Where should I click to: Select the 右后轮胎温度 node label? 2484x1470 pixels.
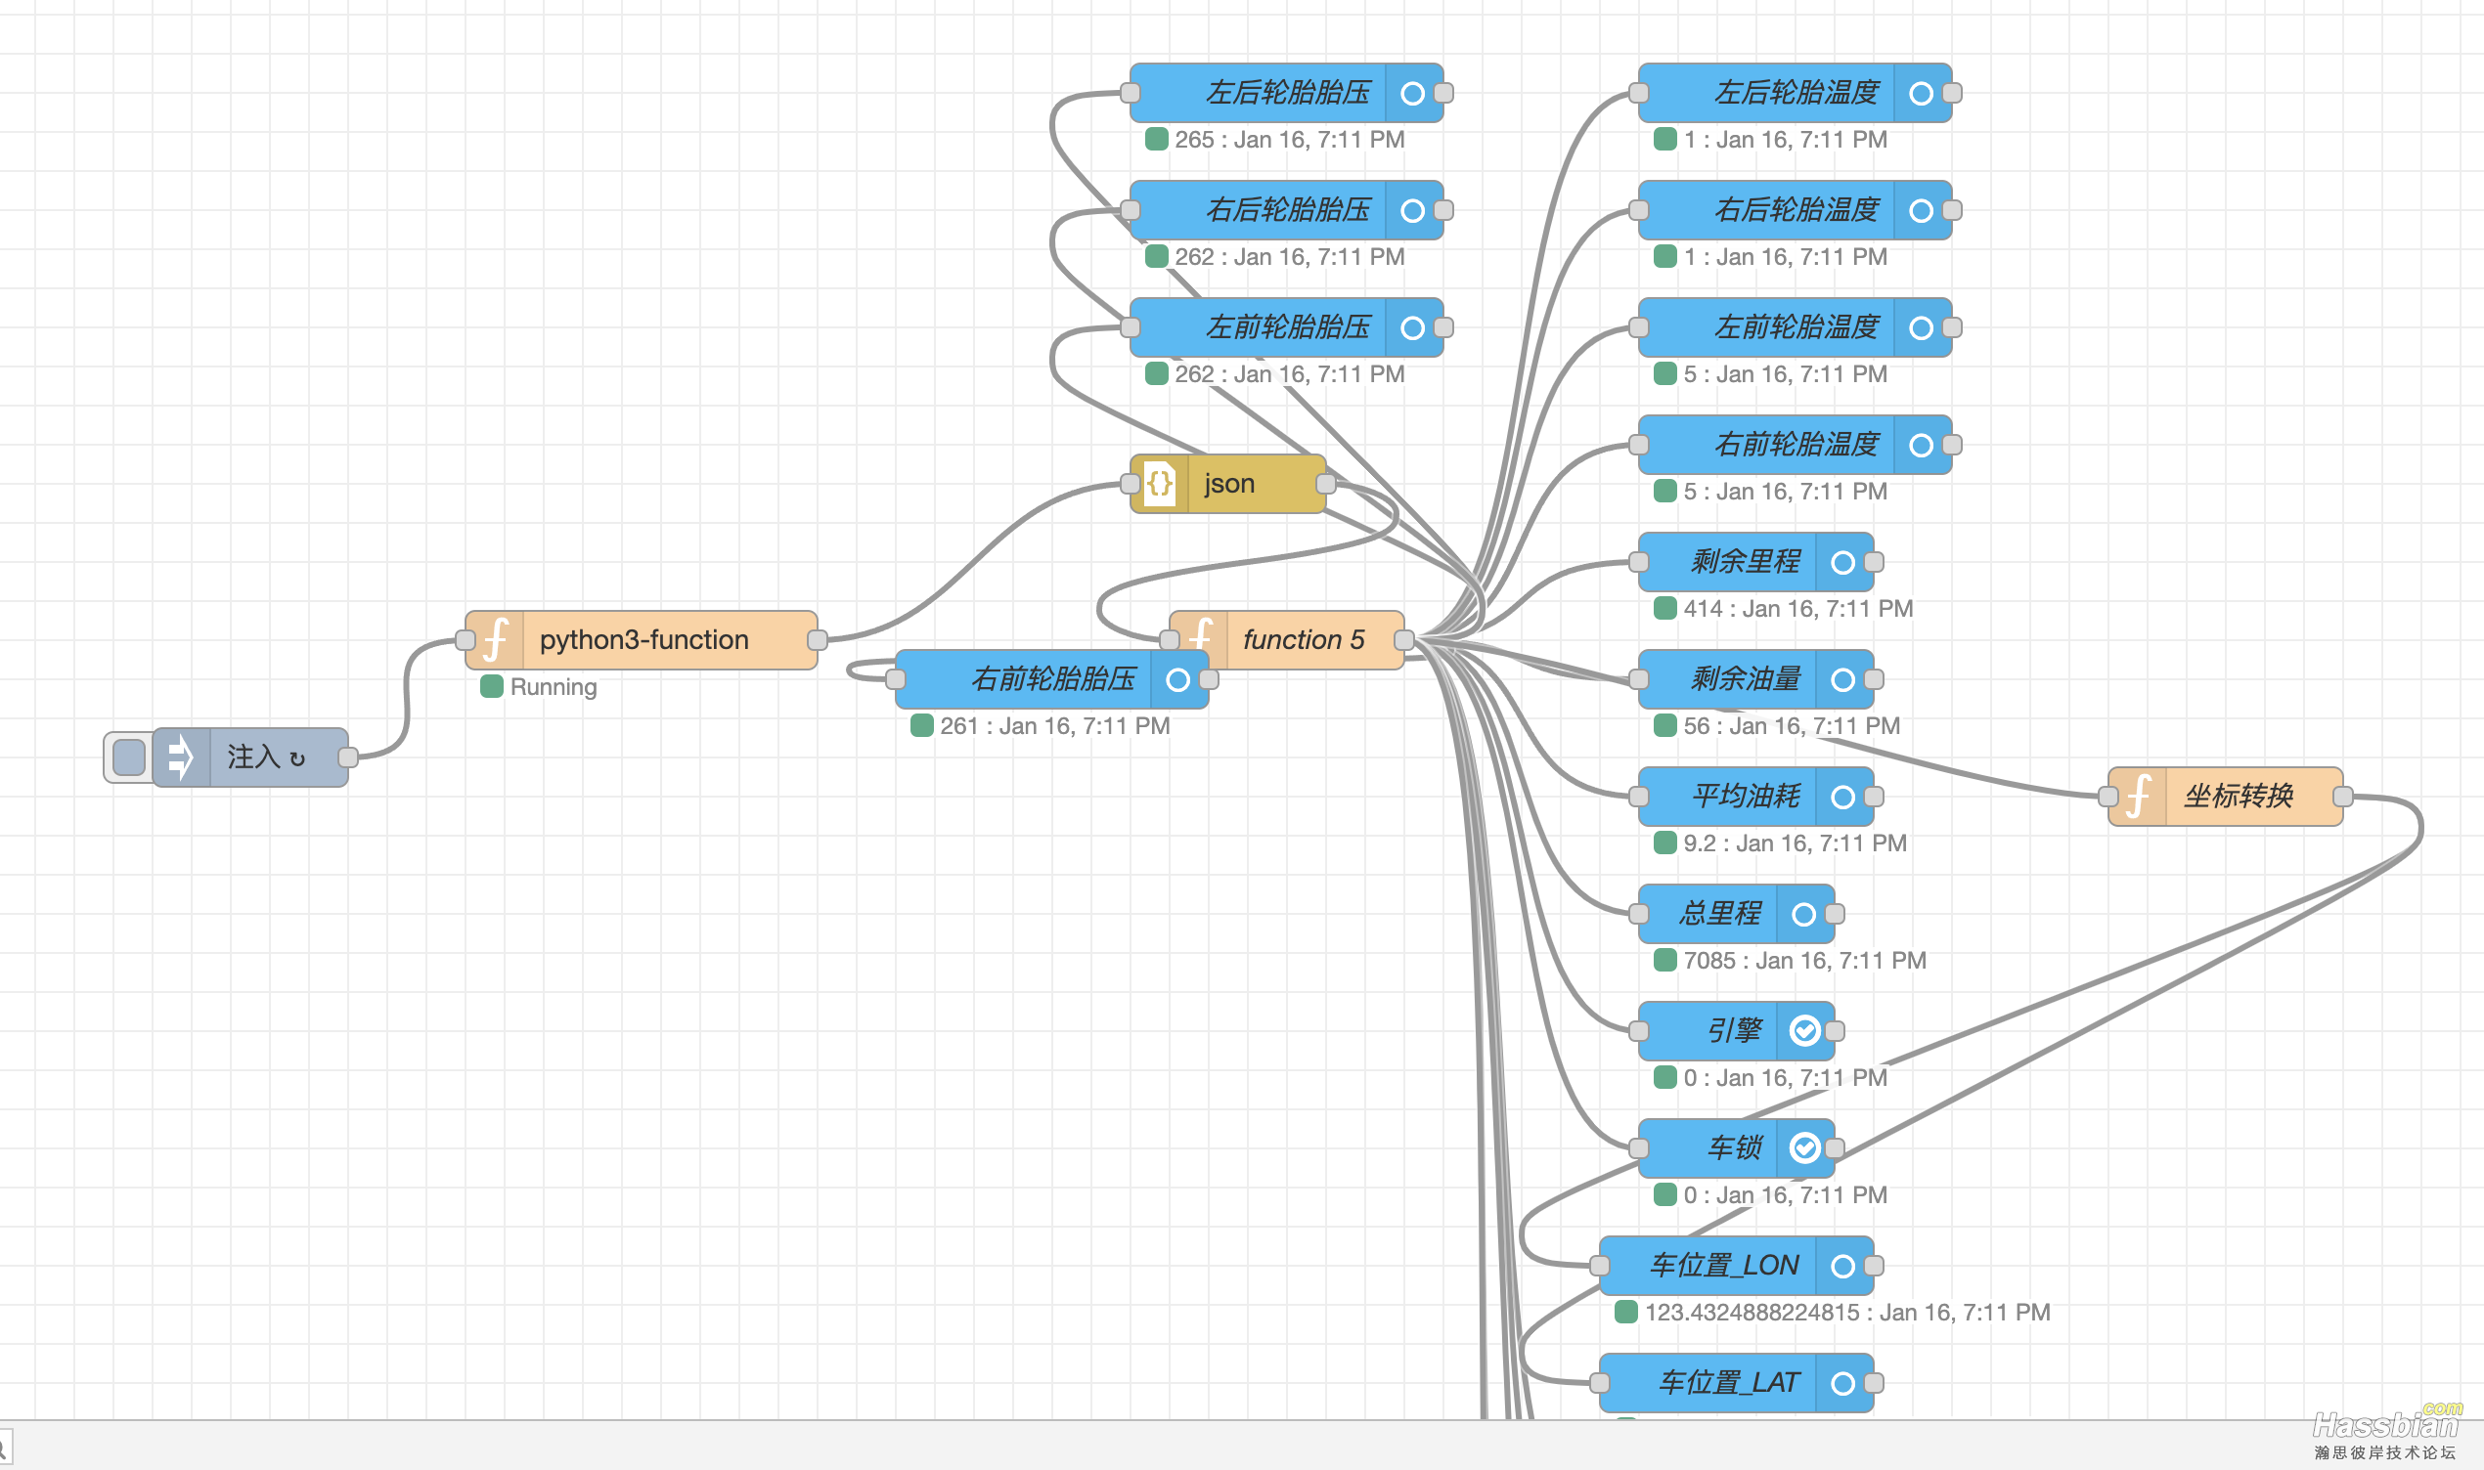click(x=1796, y=210)
